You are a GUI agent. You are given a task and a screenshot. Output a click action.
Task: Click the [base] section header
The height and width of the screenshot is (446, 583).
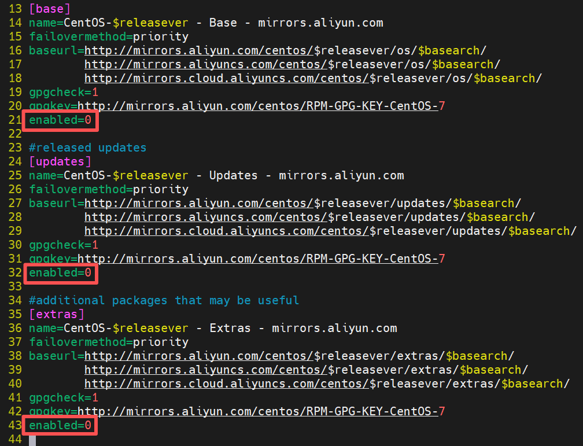click(50, 9)
